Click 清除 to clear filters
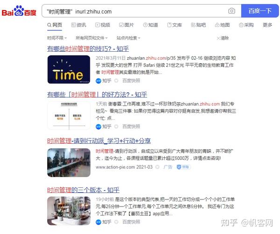Viewport: 280px width, 234px height. coord(223,38)
